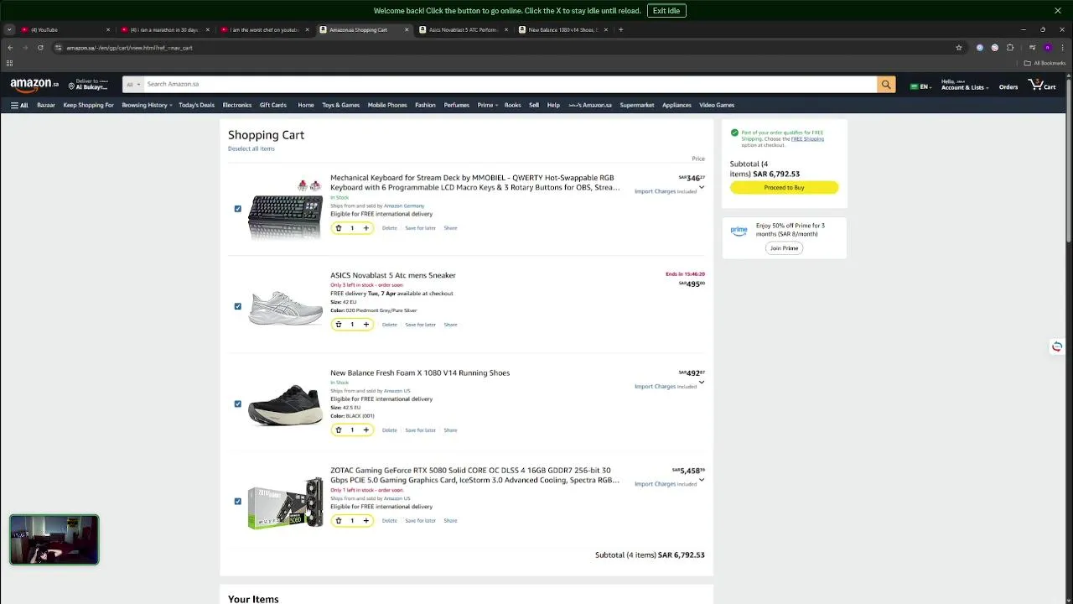Click browser back arrow

[x=10, y=48]
